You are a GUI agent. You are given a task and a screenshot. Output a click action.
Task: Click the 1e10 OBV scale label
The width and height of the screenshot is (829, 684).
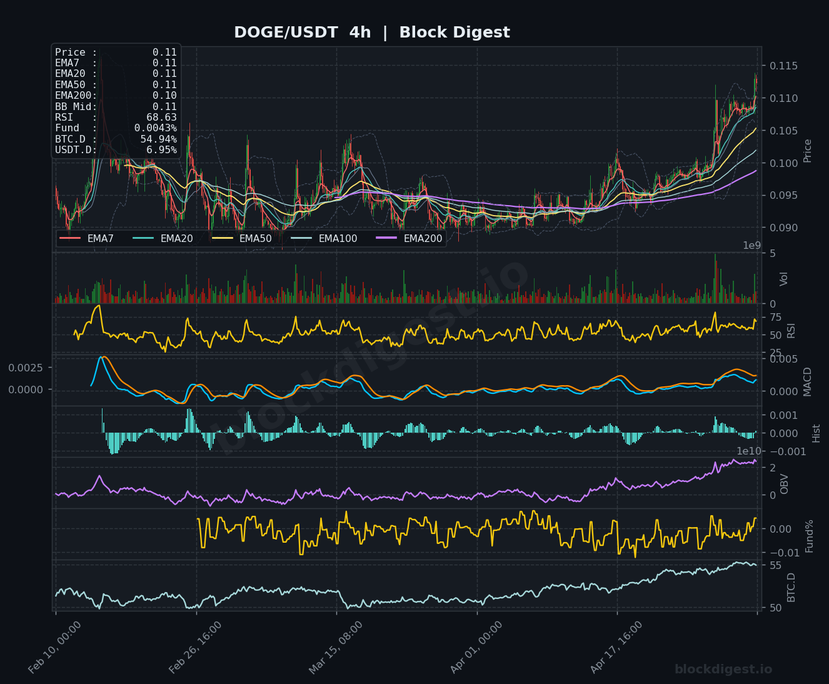click(749, 451)
